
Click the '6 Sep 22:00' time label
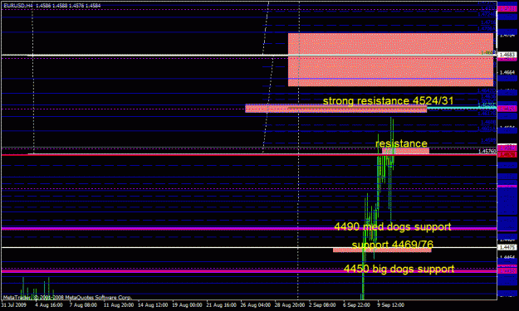[x=356, y=304]
